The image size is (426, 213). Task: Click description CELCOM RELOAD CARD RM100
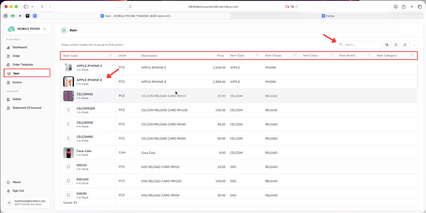pyautogui.click(x=164, y=110)
